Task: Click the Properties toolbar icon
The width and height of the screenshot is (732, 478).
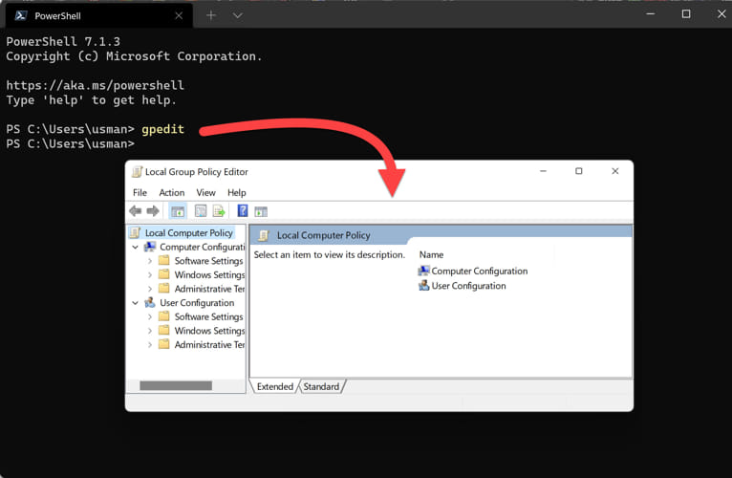Action: (x=201, y=211)
